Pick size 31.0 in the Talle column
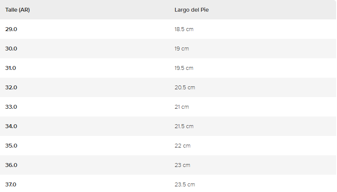 tap(11, 68)
